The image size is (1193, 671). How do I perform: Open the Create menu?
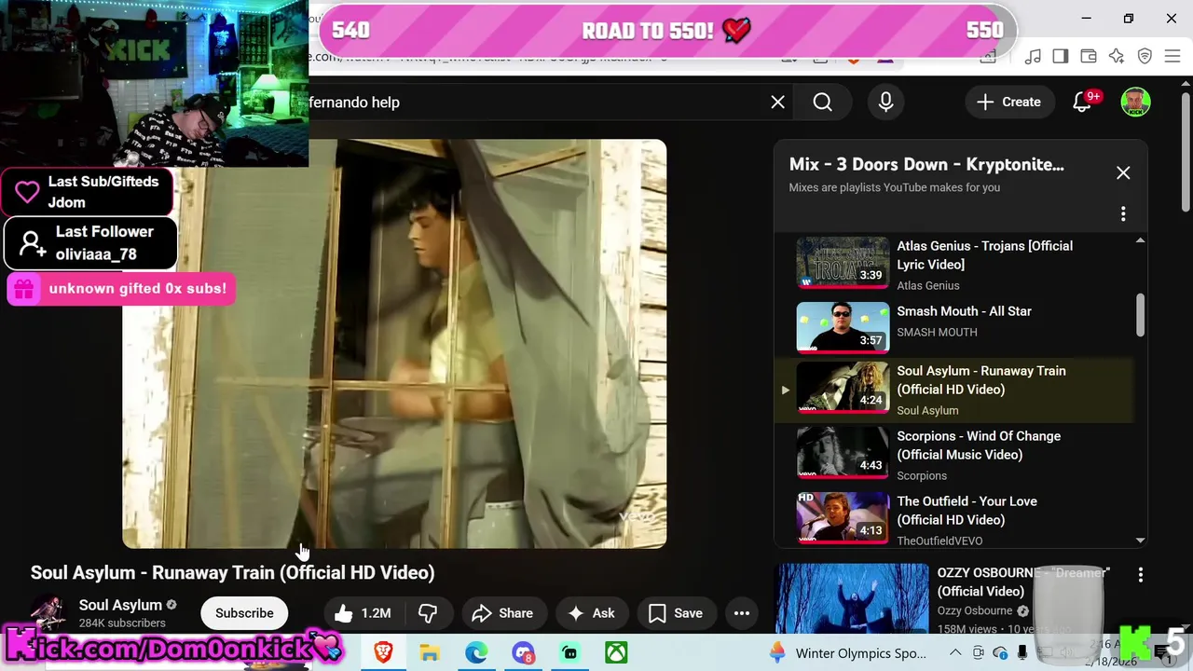click(x=1009, y=103)
